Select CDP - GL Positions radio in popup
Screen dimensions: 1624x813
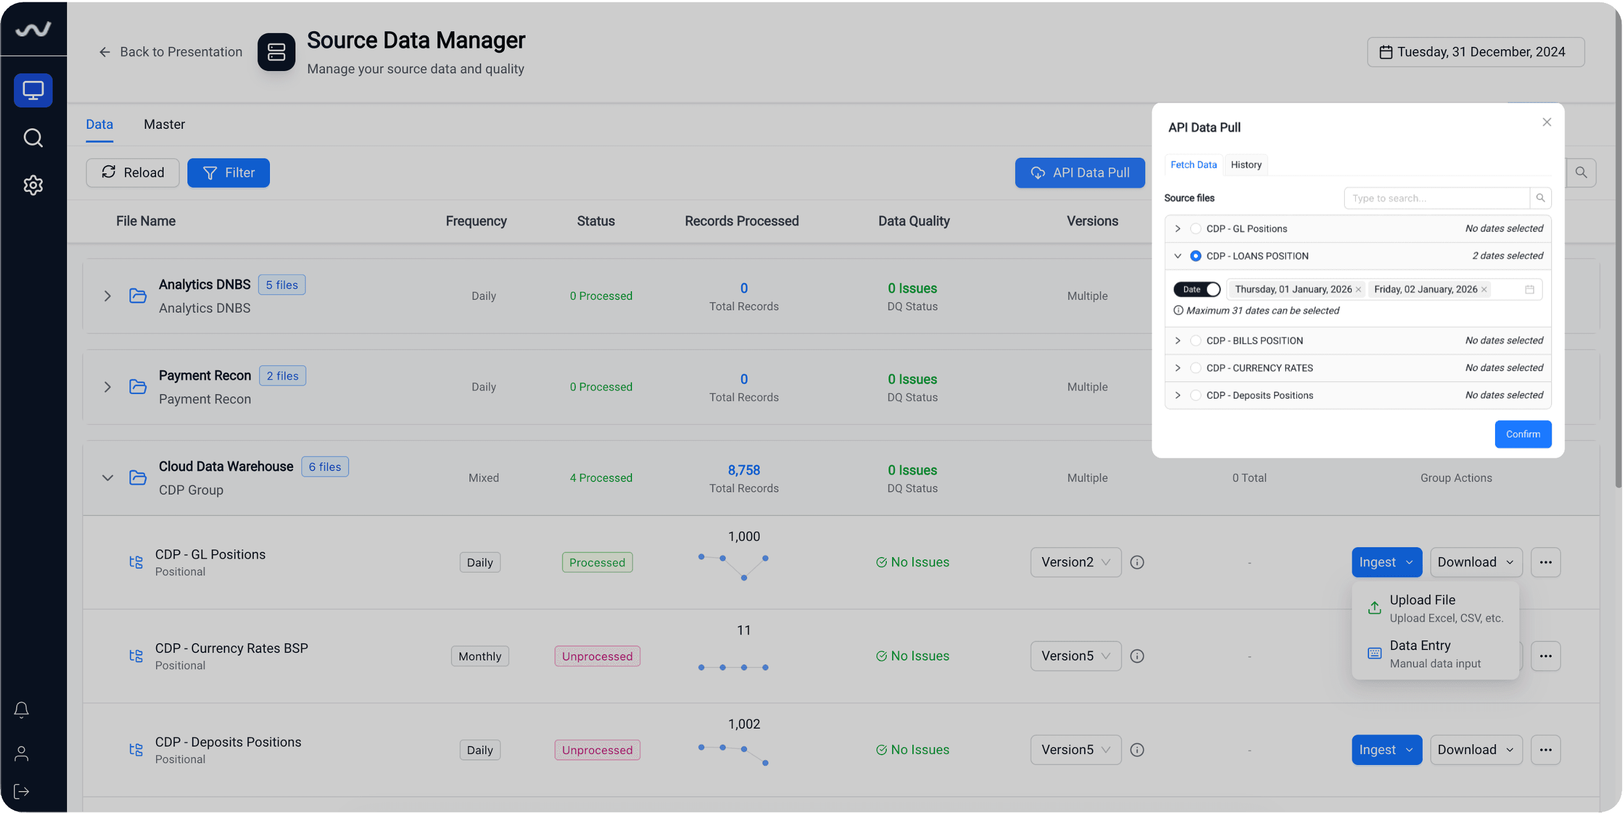click(1195, 229)
